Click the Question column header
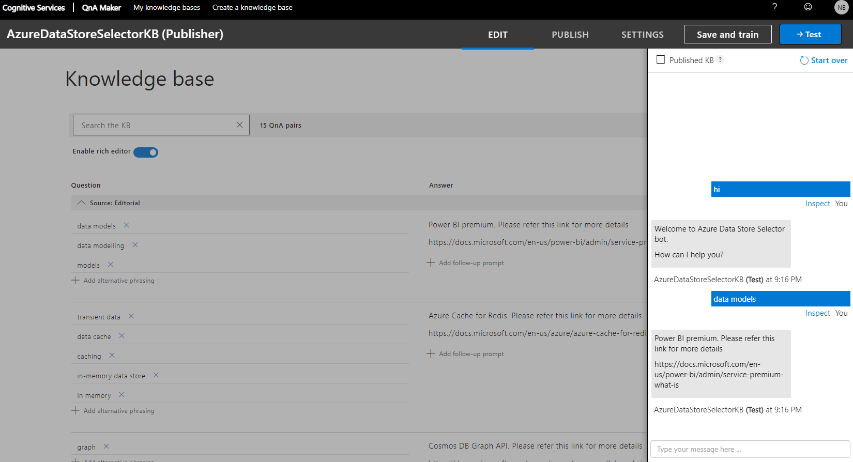The height and width of the screenshot is (462, 853). (x=86, y=185)
